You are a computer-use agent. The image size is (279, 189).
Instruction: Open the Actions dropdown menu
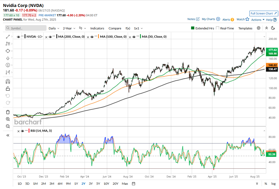coord(258,20)
